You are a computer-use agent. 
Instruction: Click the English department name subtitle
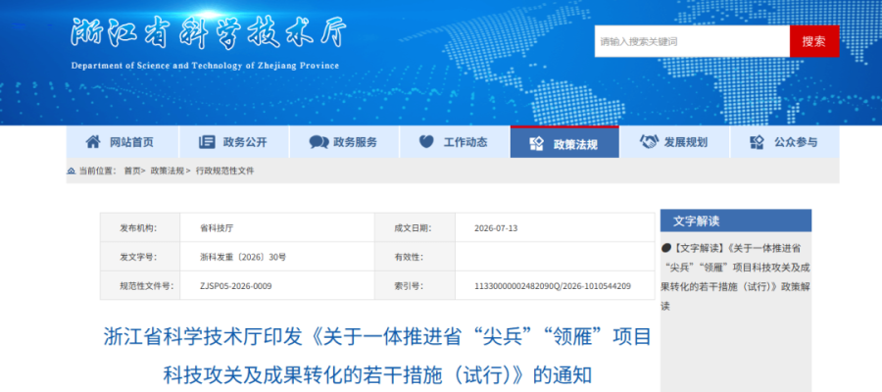click(206, 66)
